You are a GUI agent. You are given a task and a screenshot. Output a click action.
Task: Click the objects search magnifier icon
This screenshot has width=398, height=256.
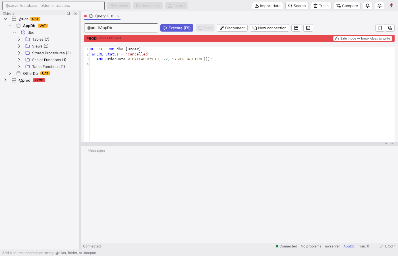coord(69,13)
